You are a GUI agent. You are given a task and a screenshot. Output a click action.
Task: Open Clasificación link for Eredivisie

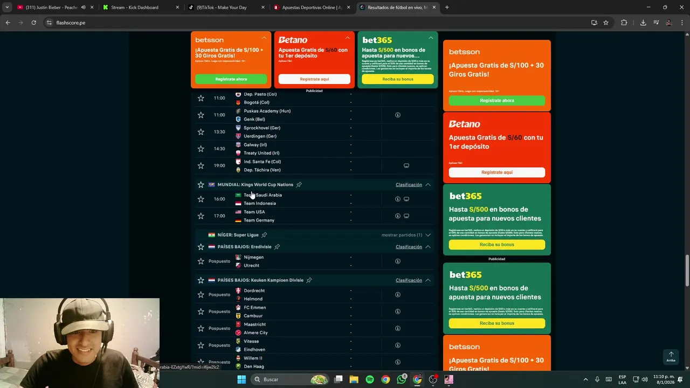(x=409, y=247)
